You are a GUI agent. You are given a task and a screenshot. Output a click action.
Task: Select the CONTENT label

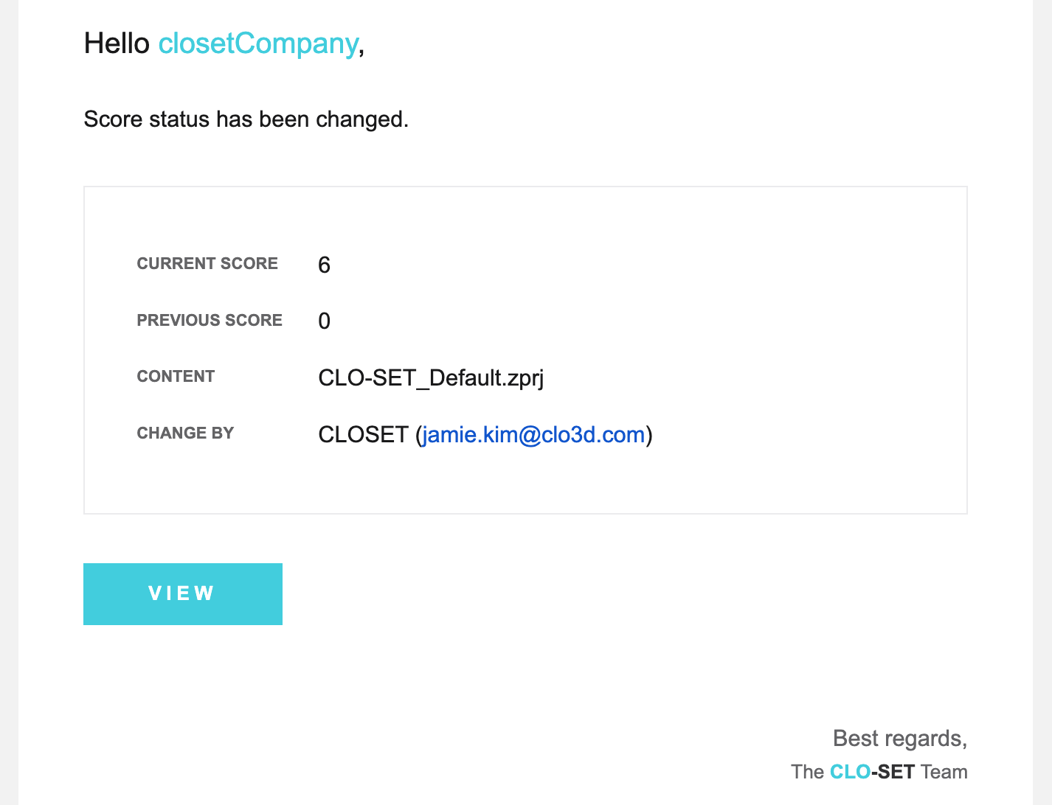[176, 377]
